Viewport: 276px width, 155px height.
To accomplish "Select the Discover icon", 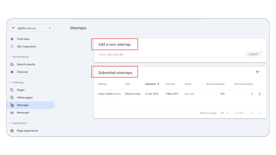I will (x=12, y=72).
